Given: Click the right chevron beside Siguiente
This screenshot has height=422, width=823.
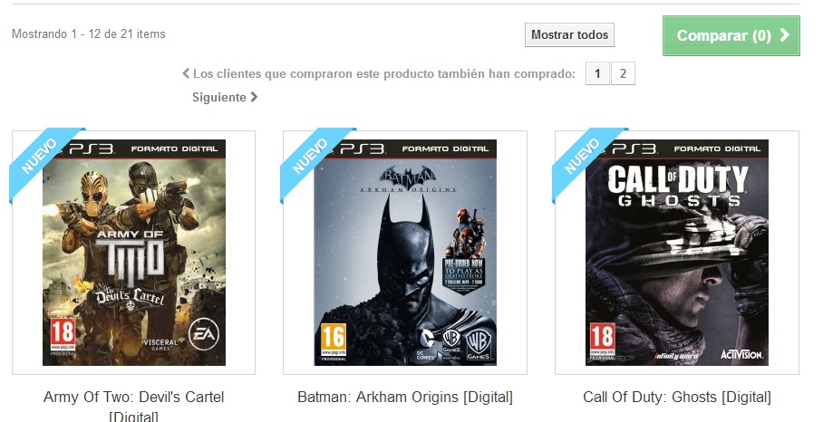Looking at the screenshot, I should tap(254, 97).
